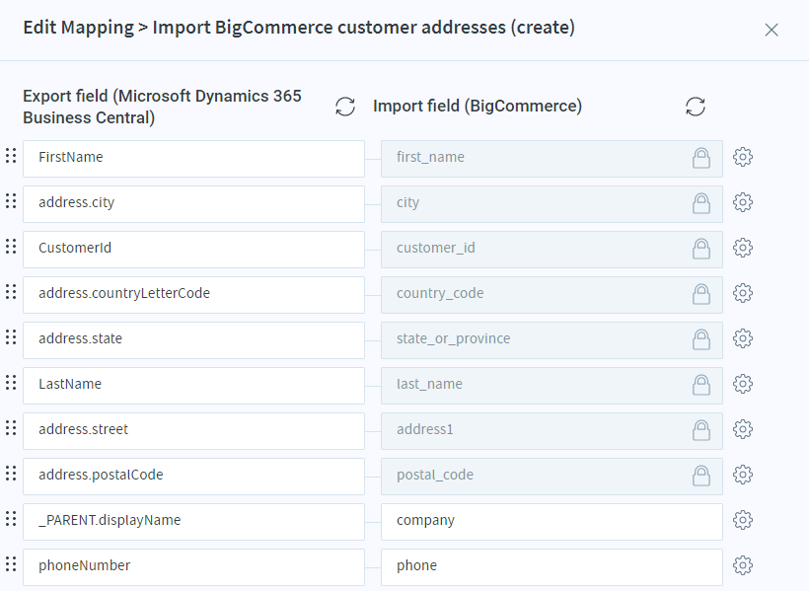Close the Edit Mapping dialog
Image resolution: width=809 pixels, height=591 pixels.
pos(772,30)
